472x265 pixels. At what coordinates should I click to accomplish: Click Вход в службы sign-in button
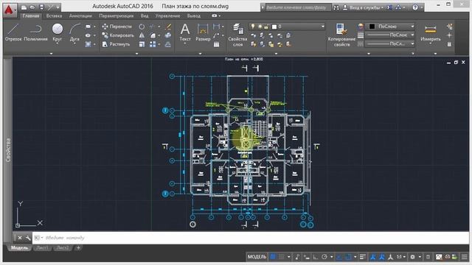pyautogui.click(x=363, y=7)
